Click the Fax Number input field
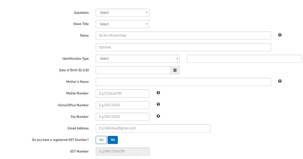 123,117
